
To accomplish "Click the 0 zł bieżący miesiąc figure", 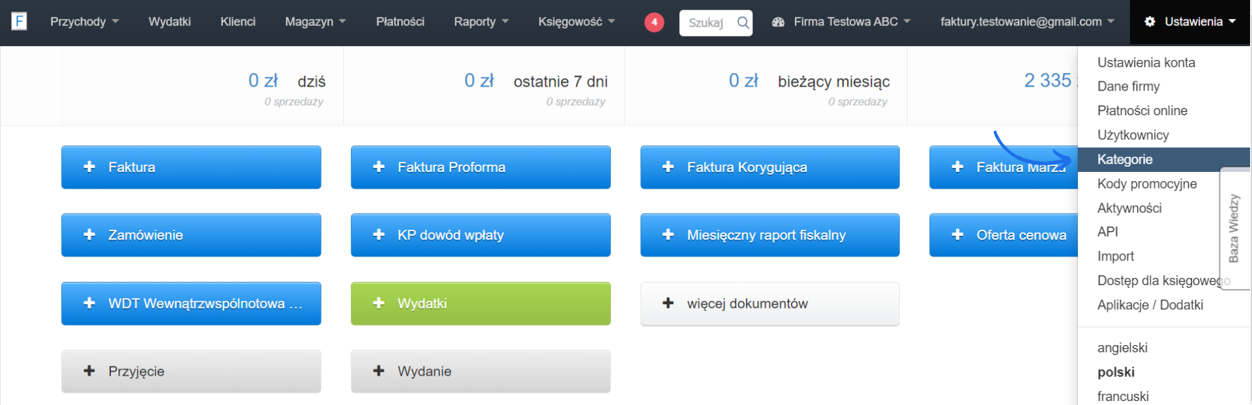I will click(x=743, y=81).
